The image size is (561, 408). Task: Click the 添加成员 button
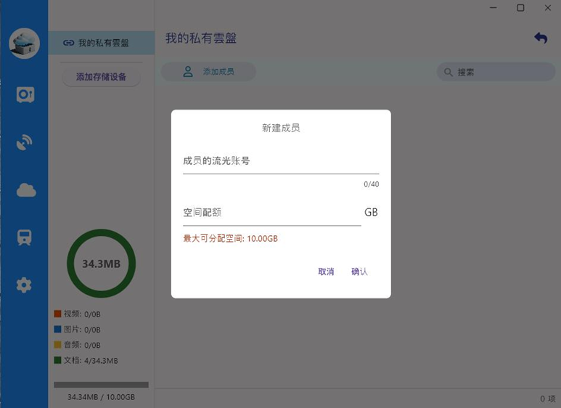(x=208, y=72)
